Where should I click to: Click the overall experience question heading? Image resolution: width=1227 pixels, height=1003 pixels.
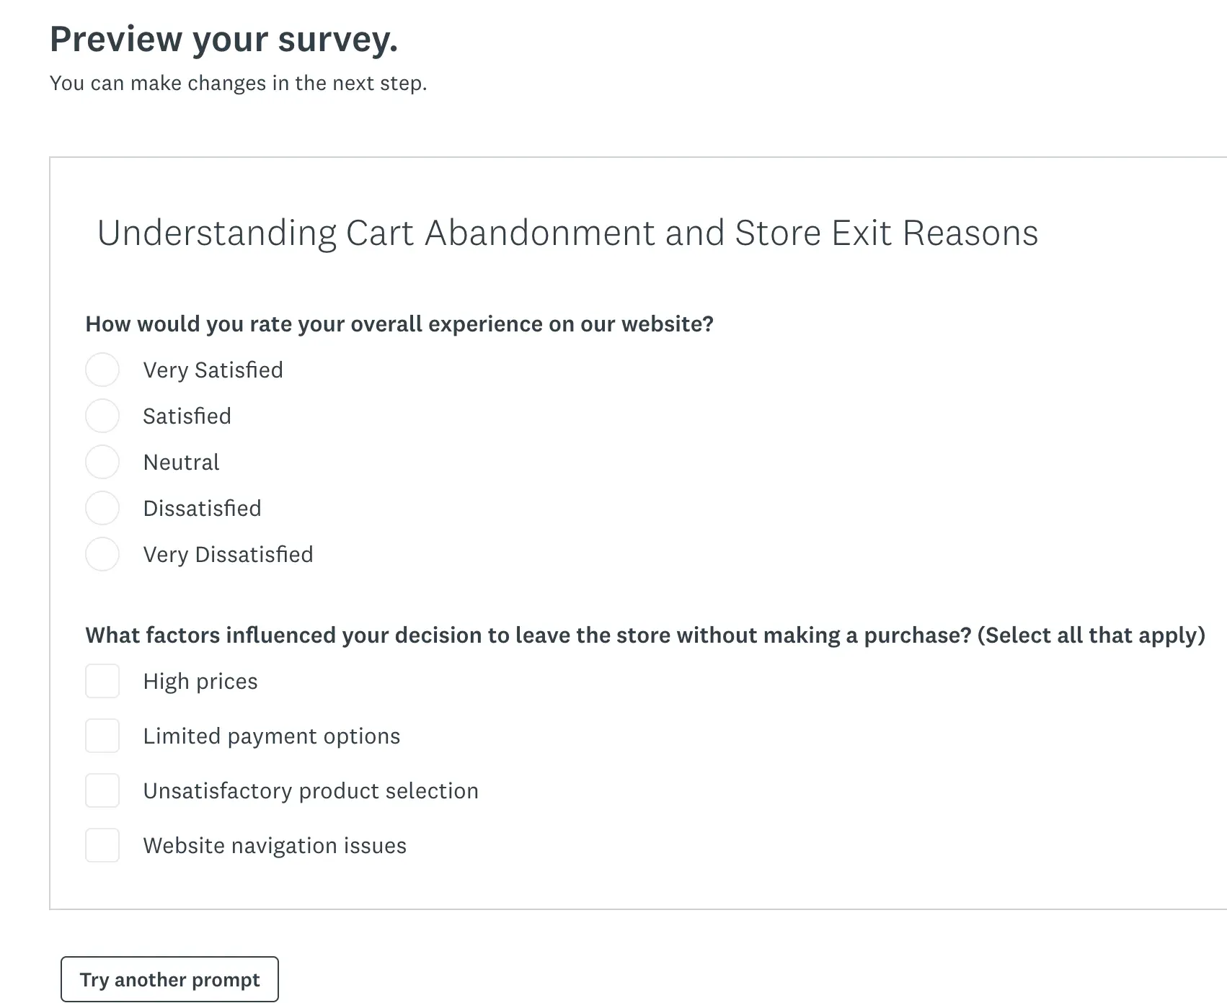pyautogui.click(x=399, y=324)
